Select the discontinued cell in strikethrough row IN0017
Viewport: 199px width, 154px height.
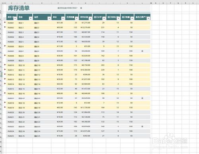pos(142,98)
